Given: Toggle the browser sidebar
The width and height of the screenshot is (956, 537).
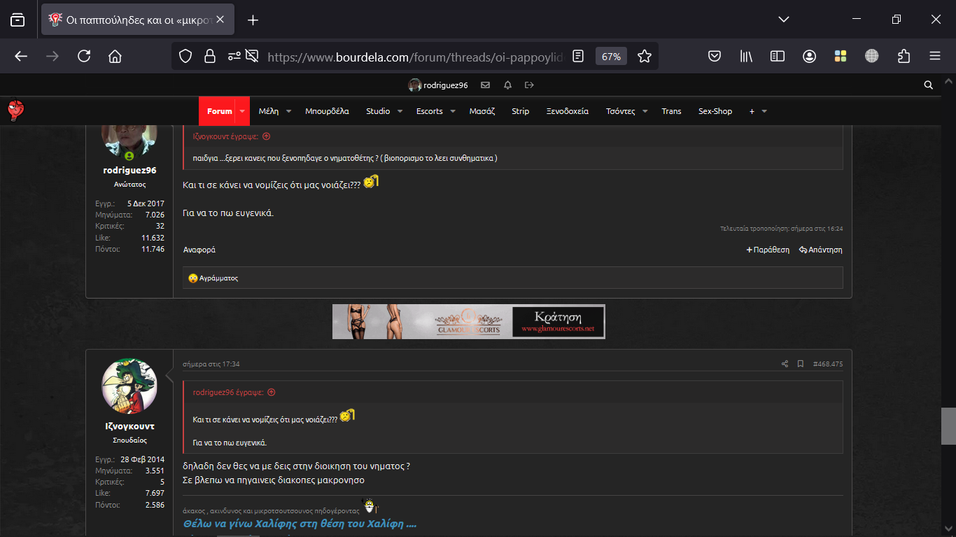Looking at the screenshot, I should pyautogui.click(x=778, y=56).
